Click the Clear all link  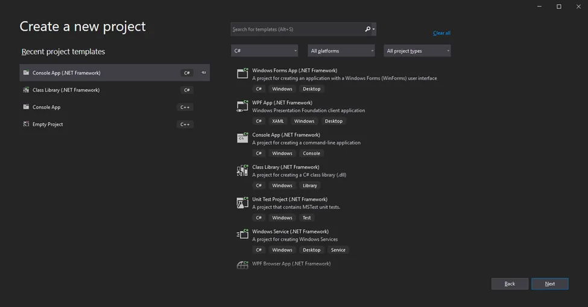(x=441, y=33)
